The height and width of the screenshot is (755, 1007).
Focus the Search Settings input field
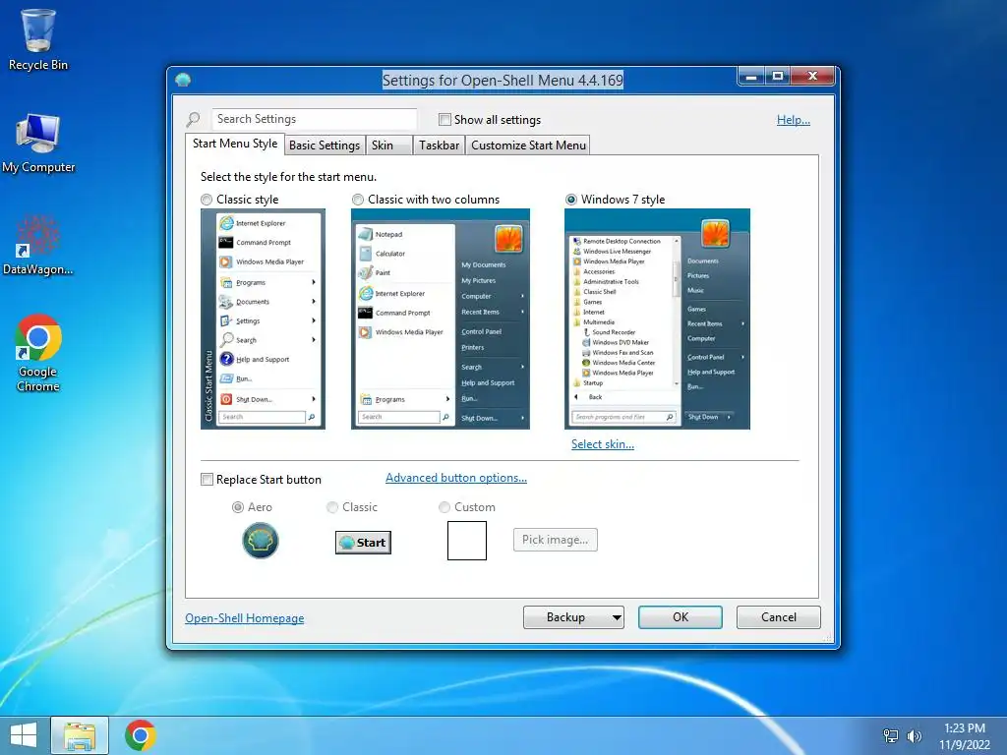pos(314,119)
